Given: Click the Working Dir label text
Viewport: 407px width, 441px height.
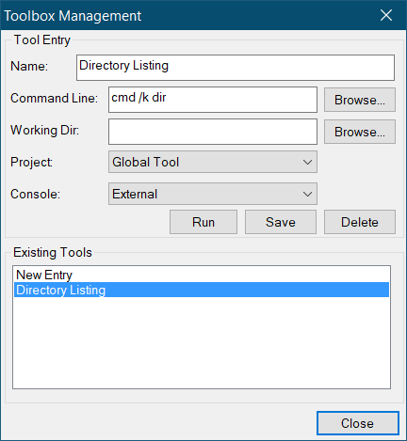Looking at the screenshot, I should (x=44, y=130).
